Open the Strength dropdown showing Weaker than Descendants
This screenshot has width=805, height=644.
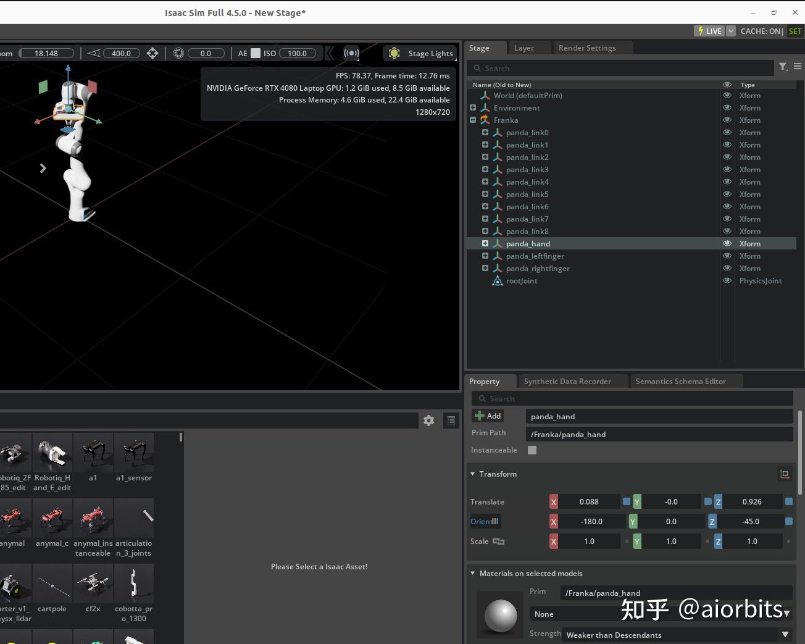785,635
